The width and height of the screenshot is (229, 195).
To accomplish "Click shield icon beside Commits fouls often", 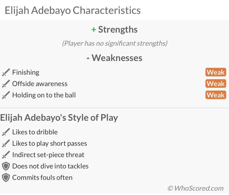I will (x=6, y=178).
